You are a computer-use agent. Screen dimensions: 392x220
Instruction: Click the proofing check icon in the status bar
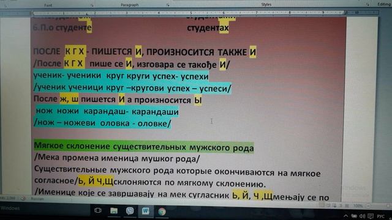[x=23, y=198]
